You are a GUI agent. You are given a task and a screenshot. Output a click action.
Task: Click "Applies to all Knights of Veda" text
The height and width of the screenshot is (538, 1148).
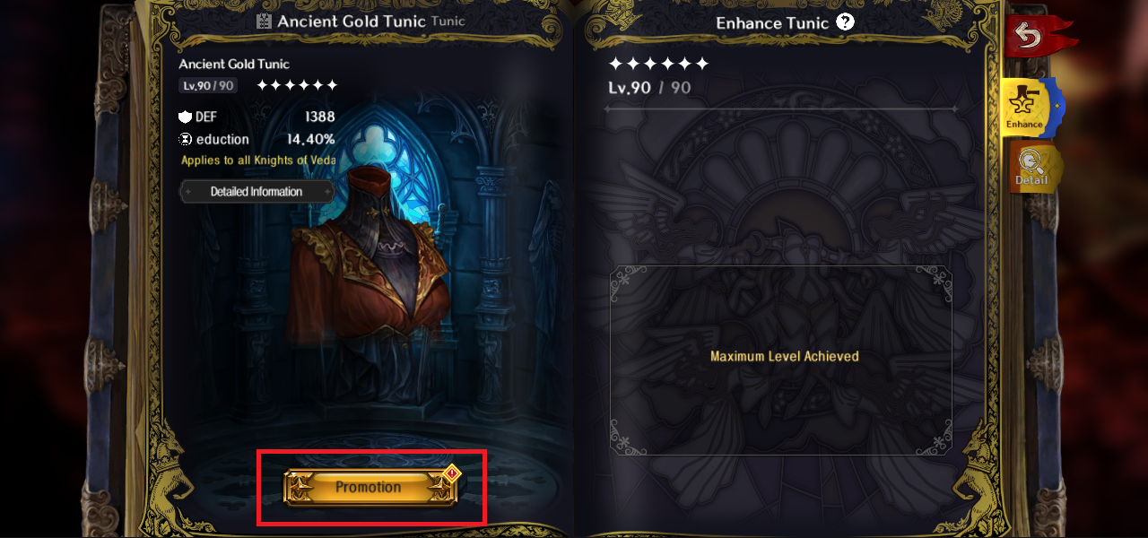[x=258, y=161]
